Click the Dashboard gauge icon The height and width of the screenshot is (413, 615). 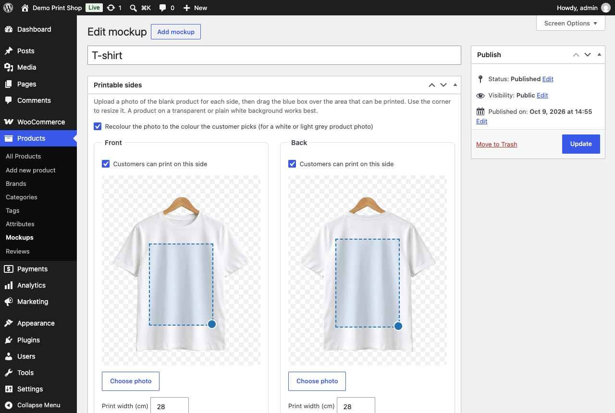click(x=9, y=29)
